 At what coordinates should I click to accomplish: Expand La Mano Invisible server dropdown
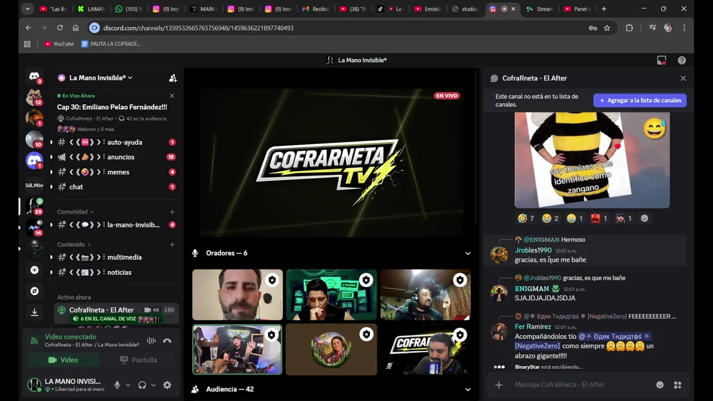pos(130,78)
